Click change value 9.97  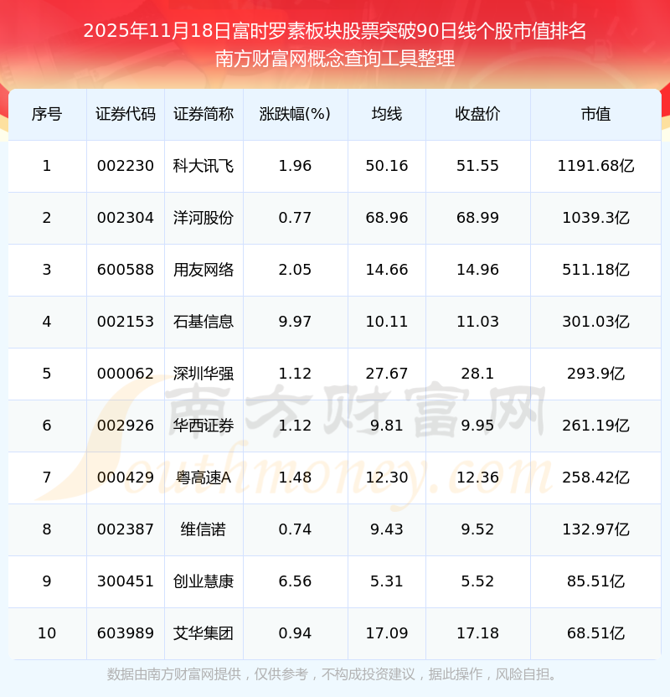pyautogui.click(x=295, y=322)
